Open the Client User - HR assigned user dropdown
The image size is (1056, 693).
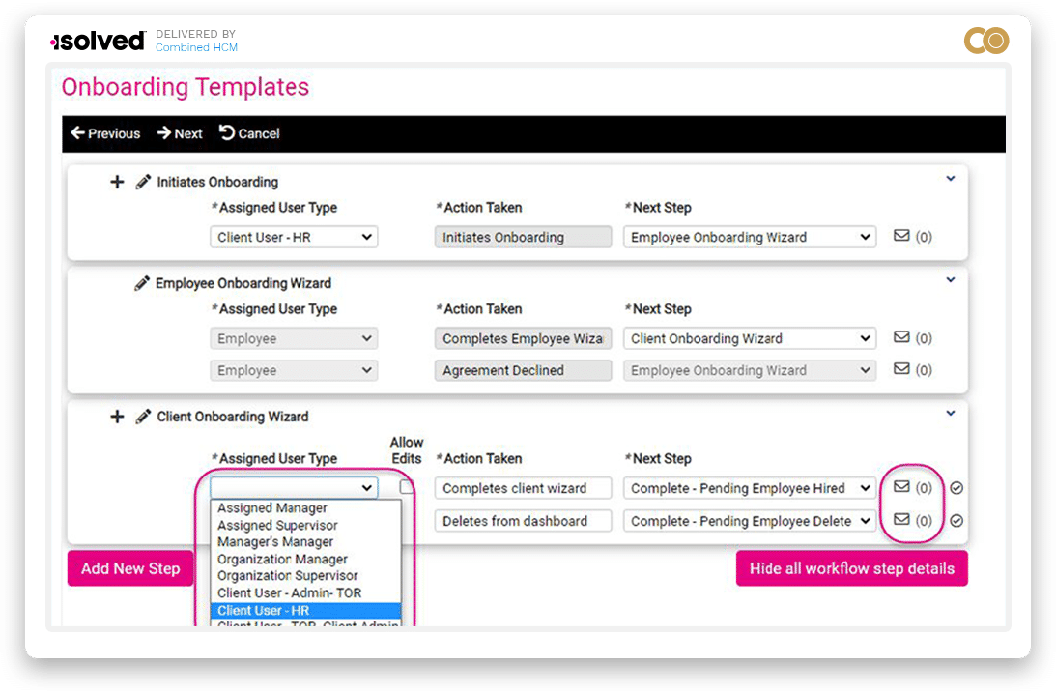click(294, 237)
